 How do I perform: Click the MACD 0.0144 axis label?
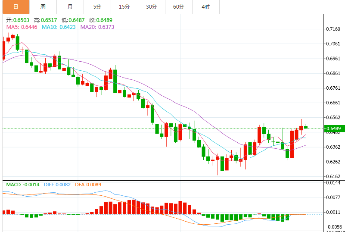pyautogui.click(x=333, y=183)
